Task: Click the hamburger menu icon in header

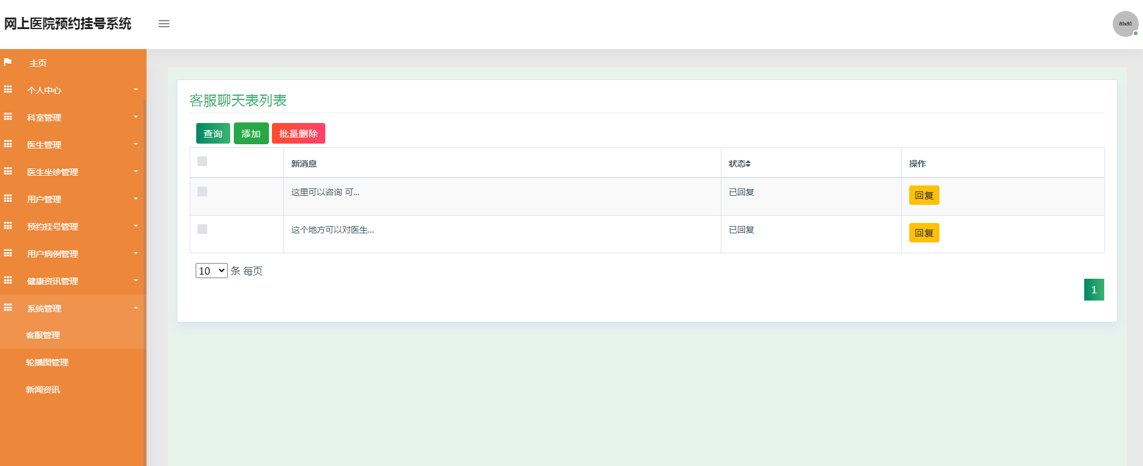Action: click(164, 24)
